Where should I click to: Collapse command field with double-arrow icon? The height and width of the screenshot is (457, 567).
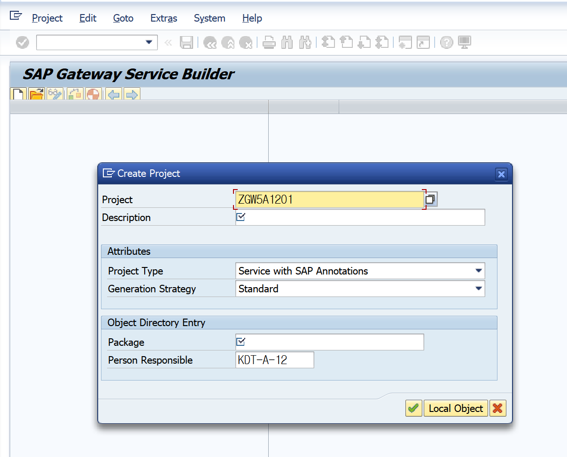click(168, 43)
